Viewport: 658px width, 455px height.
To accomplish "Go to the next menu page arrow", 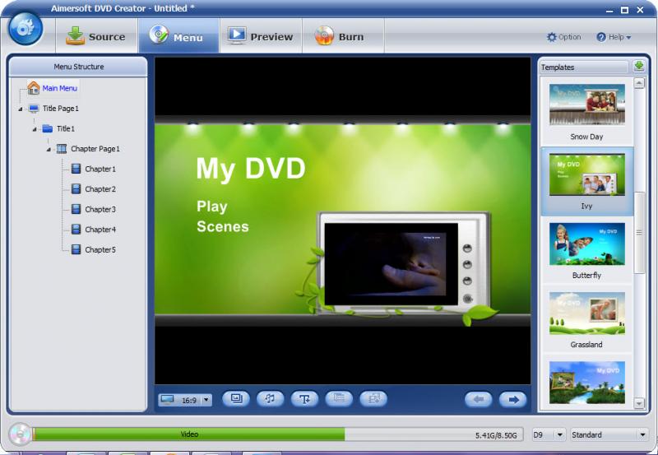I will [x=512, y=399].
